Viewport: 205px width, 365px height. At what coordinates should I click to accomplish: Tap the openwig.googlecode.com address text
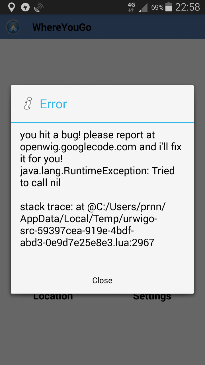pos(79,147)
